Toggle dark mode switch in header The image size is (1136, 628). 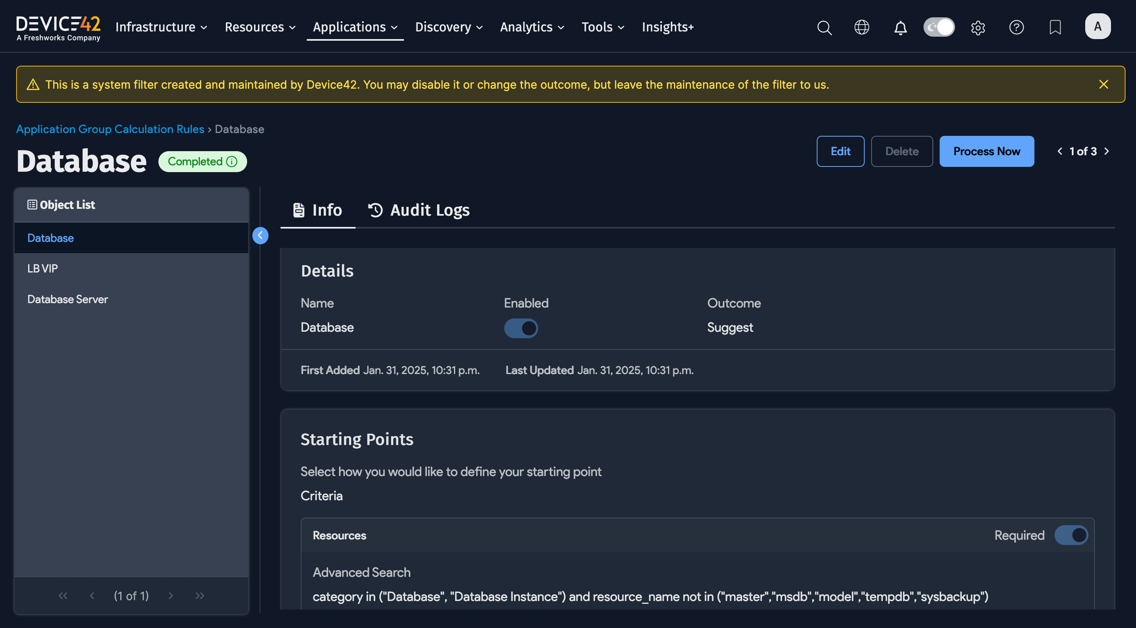[939, 27]
